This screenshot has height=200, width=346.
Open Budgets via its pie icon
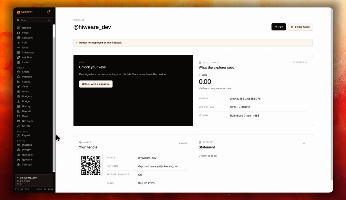click(18, 96)
